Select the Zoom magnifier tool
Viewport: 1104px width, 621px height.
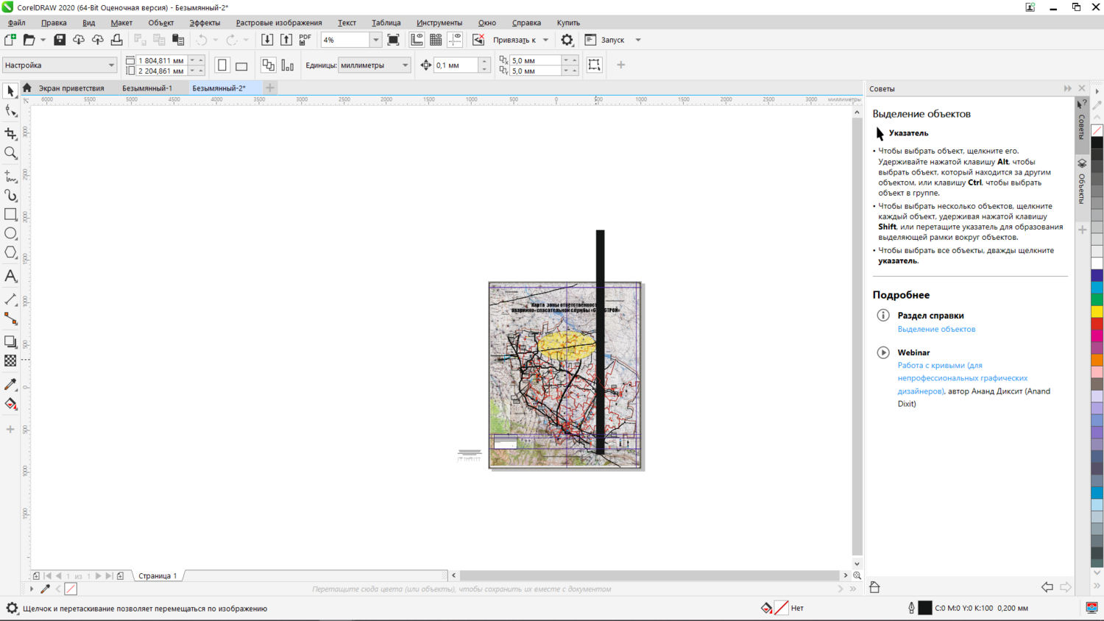(10, 153)
